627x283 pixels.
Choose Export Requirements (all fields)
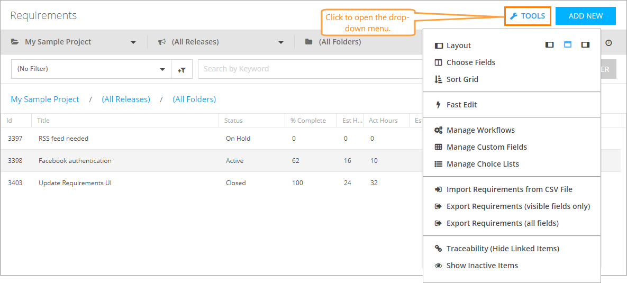click(x=502, y=223)
